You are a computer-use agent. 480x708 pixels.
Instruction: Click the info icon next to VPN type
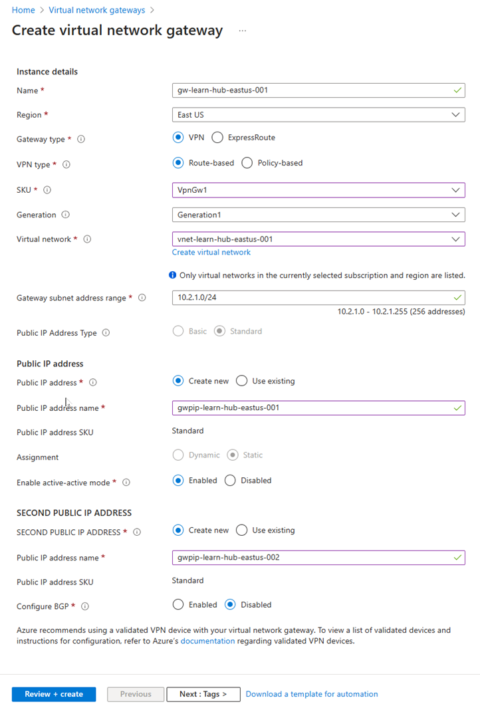[x=66, y=165]
